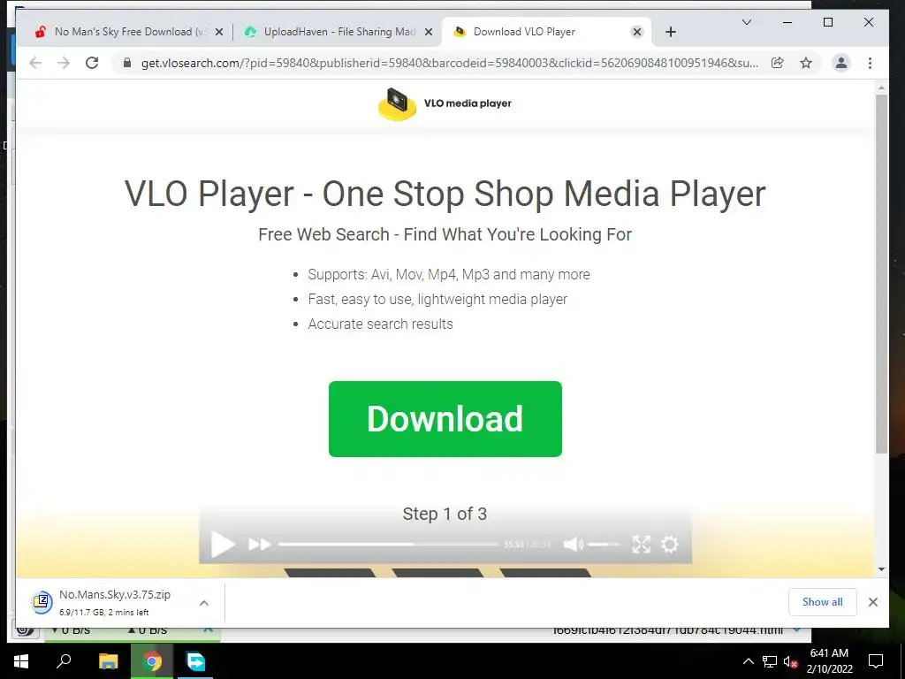Click the scrollbar down arrow
The width and height of the screenshot is (905, 679).
881,569
